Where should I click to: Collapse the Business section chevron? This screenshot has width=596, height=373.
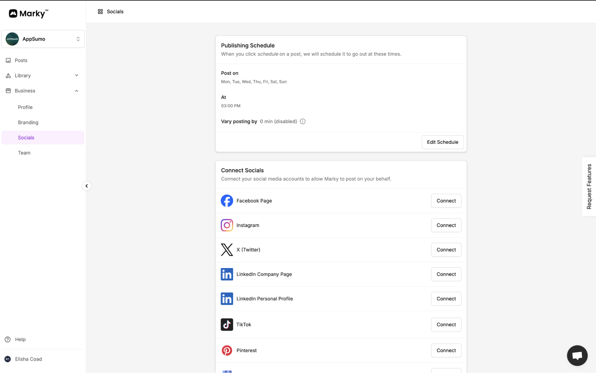(77, 90)
